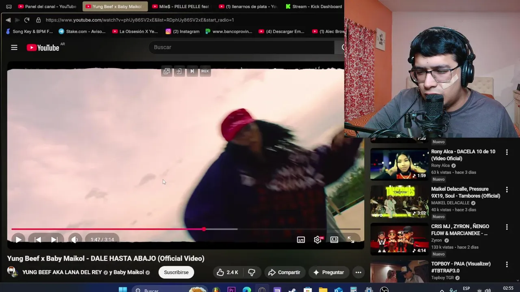
Task: Click the browser back arrow
Action: (8, 20)
